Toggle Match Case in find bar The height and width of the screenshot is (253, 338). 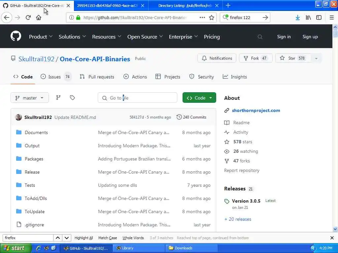[x=108, y=238]
